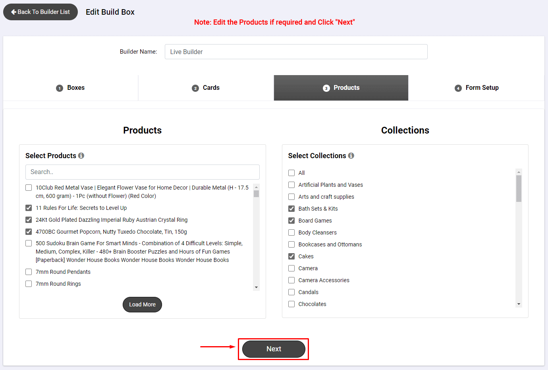
Task: Click the collections list scrollbar thumb
Action: click(519, 188)
